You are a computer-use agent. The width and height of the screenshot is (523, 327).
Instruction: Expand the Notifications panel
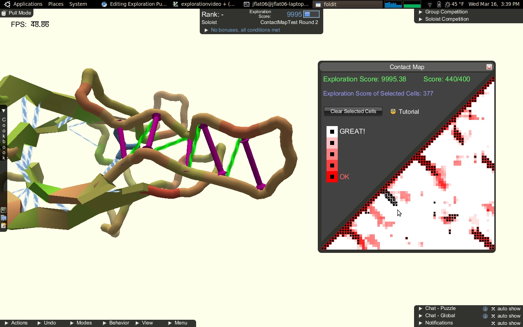coord(421,323)
